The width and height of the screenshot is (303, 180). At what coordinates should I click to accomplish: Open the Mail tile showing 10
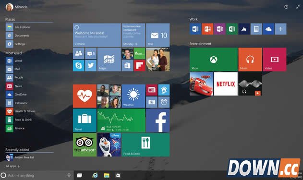(158, 35)
